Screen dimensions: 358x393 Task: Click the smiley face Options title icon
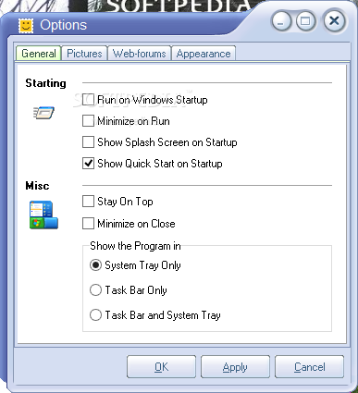(x=26, y=26)
